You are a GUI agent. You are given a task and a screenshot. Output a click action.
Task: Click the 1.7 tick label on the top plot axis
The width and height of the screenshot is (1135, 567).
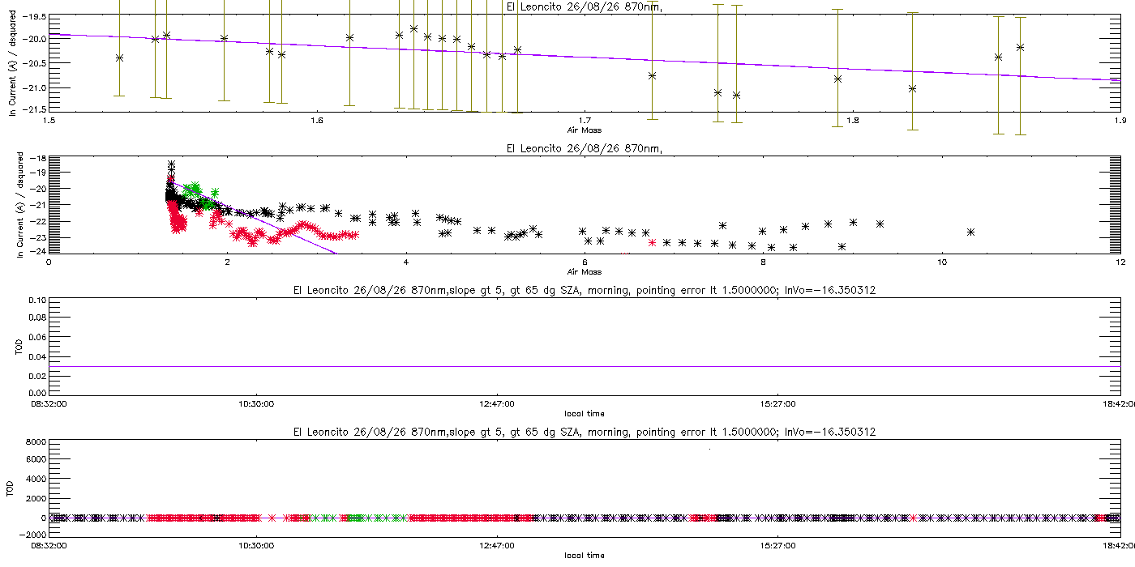[584, 121]
